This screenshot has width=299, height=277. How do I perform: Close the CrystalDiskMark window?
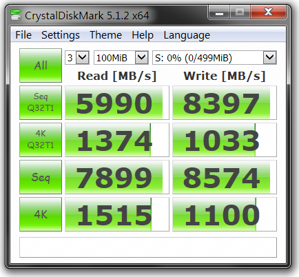pyautogui.click(x=268, y=12)
